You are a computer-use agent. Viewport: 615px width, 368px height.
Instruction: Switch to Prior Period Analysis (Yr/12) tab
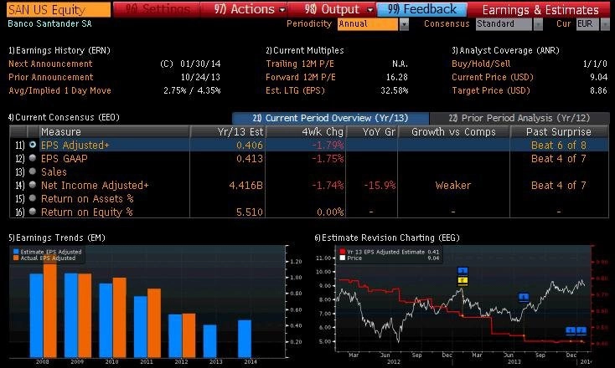click(519, 118)
